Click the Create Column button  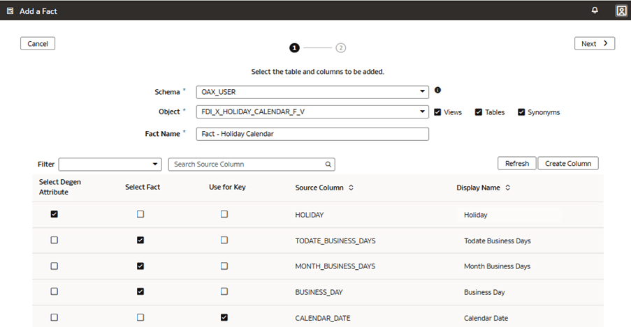point(567,163)
